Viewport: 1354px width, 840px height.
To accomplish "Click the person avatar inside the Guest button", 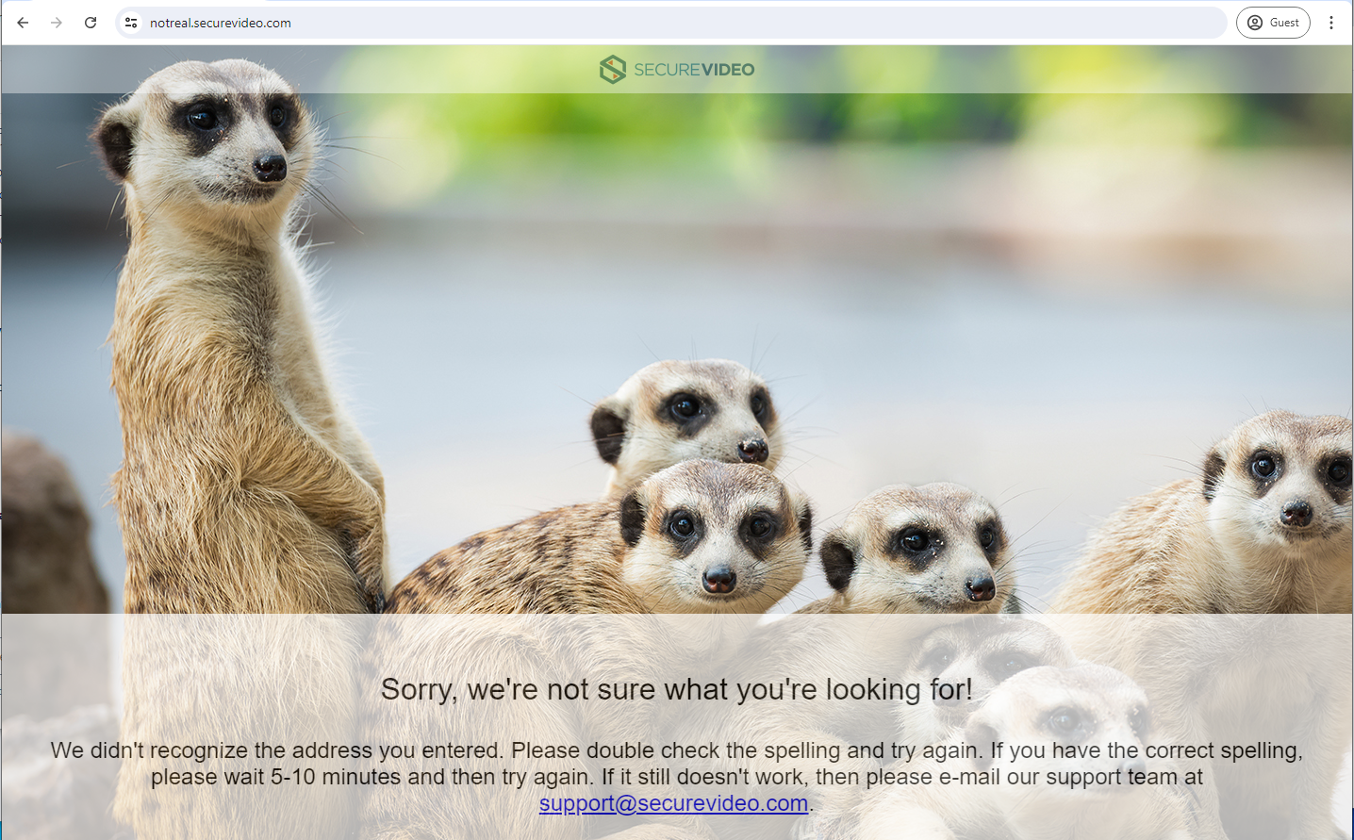I will (1254, 22).
